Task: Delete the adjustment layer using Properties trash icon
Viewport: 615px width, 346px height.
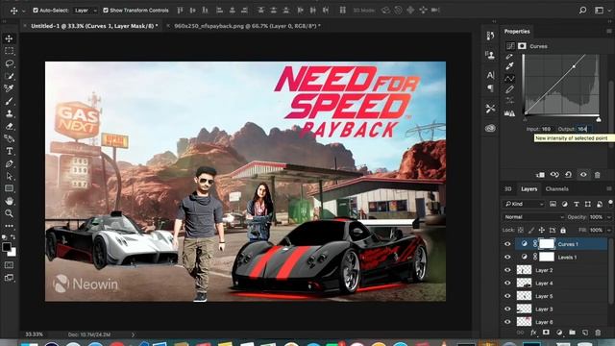Action: (598, 175)
